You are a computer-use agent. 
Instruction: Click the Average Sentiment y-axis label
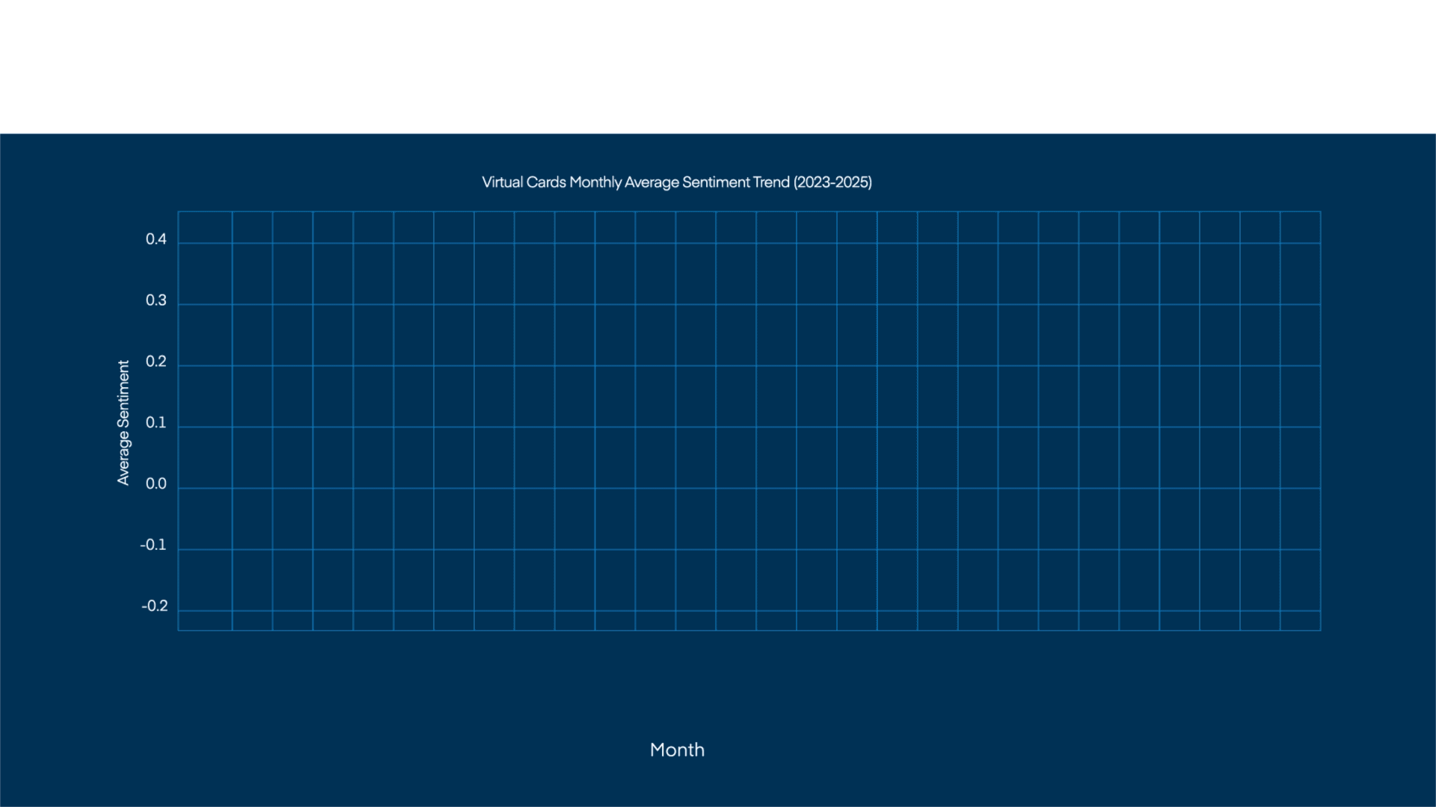(123, 423)
